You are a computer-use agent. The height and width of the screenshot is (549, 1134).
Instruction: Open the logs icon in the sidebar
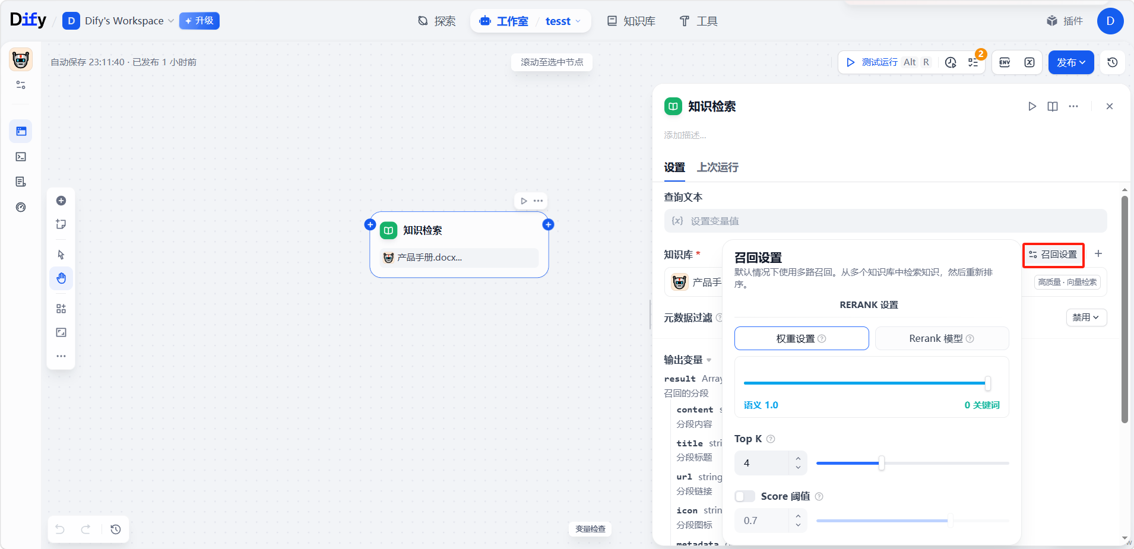[21, 182]
